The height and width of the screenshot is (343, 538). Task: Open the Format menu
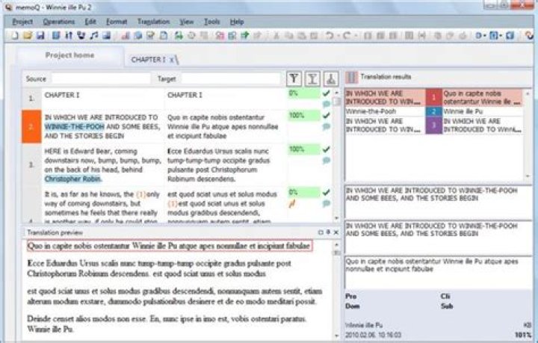[x=117, y=22]
